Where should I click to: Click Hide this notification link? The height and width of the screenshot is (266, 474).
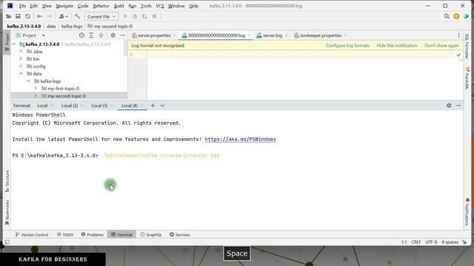[397, 46]
